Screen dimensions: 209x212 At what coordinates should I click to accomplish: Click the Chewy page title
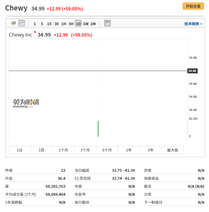click(x=16, y=8)
